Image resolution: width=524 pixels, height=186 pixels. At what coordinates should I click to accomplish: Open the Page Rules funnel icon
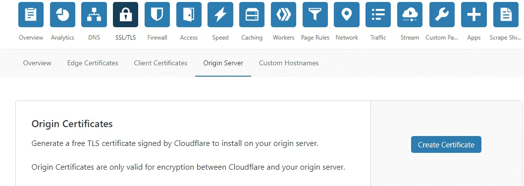[x=315, y=14]
